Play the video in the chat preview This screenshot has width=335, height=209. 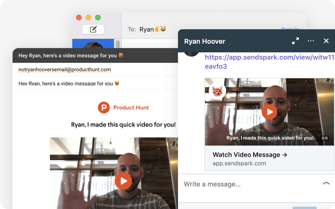click(x=269, y=112)
